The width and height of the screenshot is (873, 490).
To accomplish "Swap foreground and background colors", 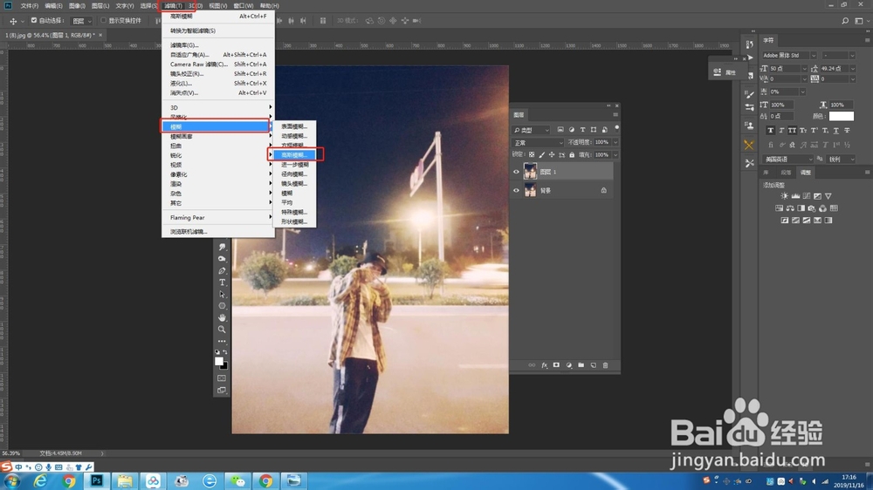I will pos(225,352).
